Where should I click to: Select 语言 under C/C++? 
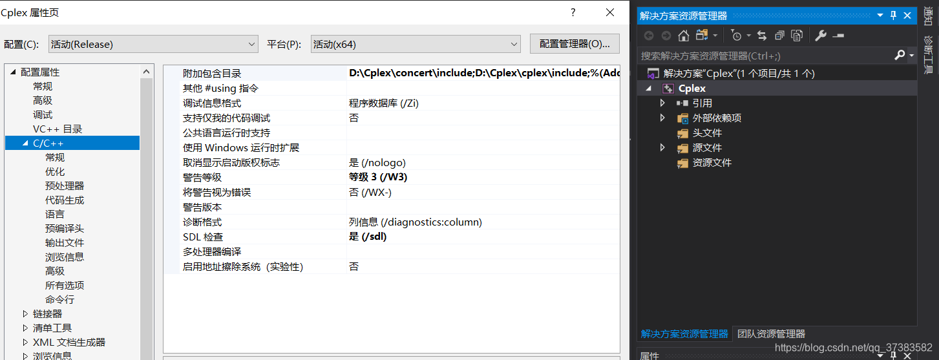tap(55, 215)
